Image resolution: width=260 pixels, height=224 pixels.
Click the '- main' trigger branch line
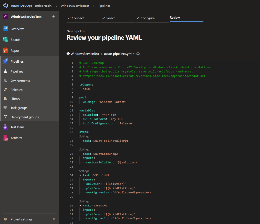(84, 89)
